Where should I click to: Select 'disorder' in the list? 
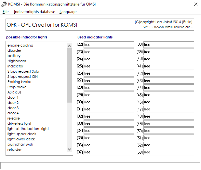(x=14, y=50)
